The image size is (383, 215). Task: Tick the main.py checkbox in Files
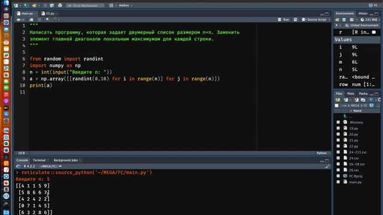tap(338, 182)
